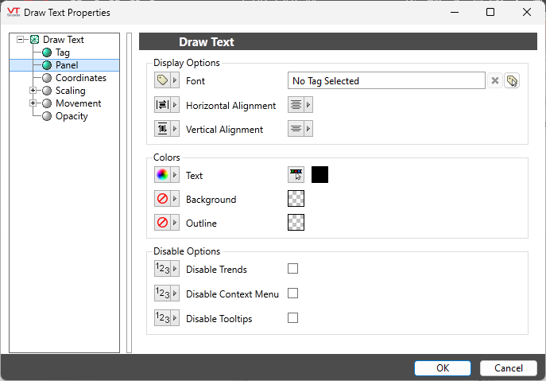The width and height of the screenshot is (546, 381).
Task: Open the tag browser for Font
Action: pos(512,80)
